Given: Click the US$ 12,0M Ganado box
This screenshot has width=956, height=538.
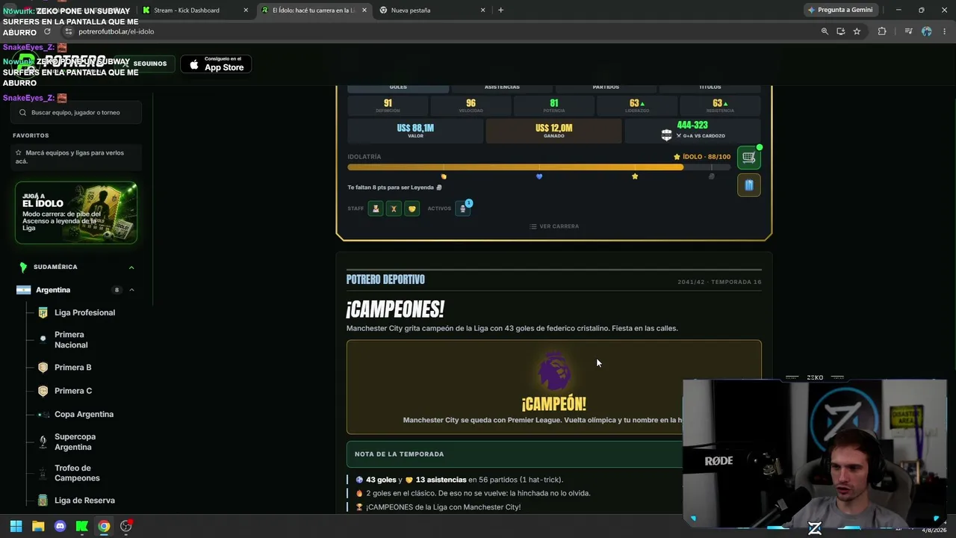Looking at the screenshot, I should pyautogui.click(x=553, y=131).
